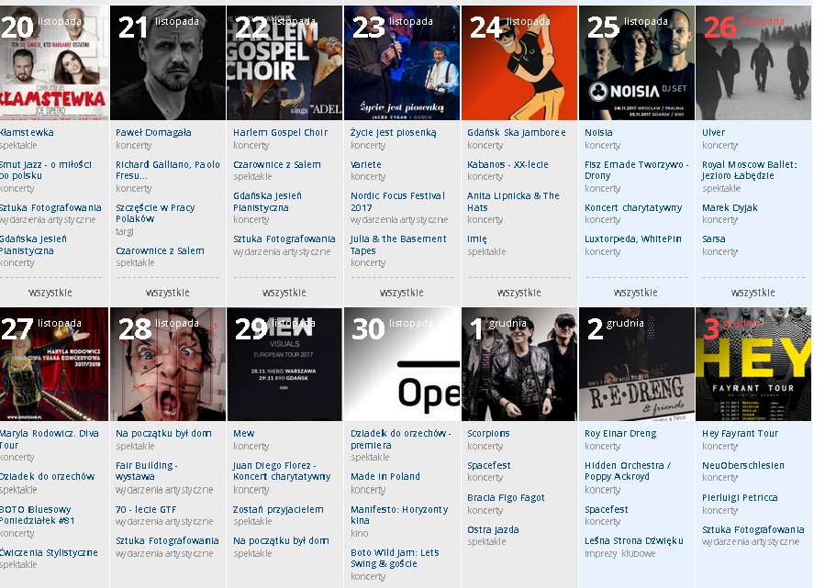Open Boto Wild Jam: Lets Swing & goście
The image size is (825, 588).
[x=396, y=558]
